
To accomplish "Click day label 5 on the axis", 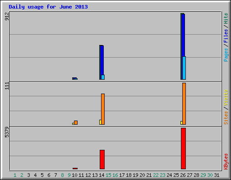I will [x=42, y=175].
